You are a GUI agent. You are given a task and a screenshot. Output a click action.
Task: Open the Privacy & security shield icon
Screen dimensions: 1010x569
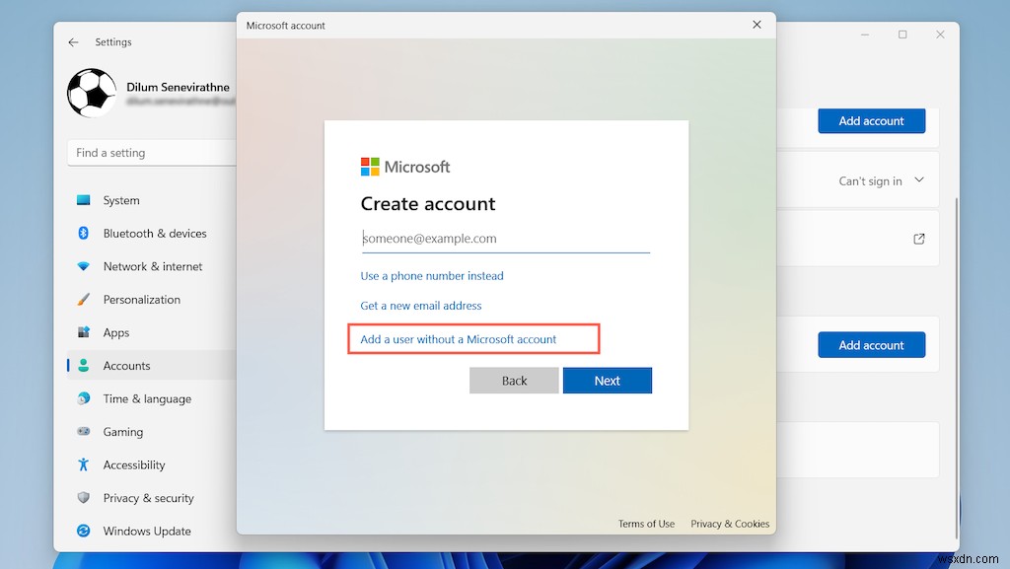pyautogui.click(x=84, y=498)
